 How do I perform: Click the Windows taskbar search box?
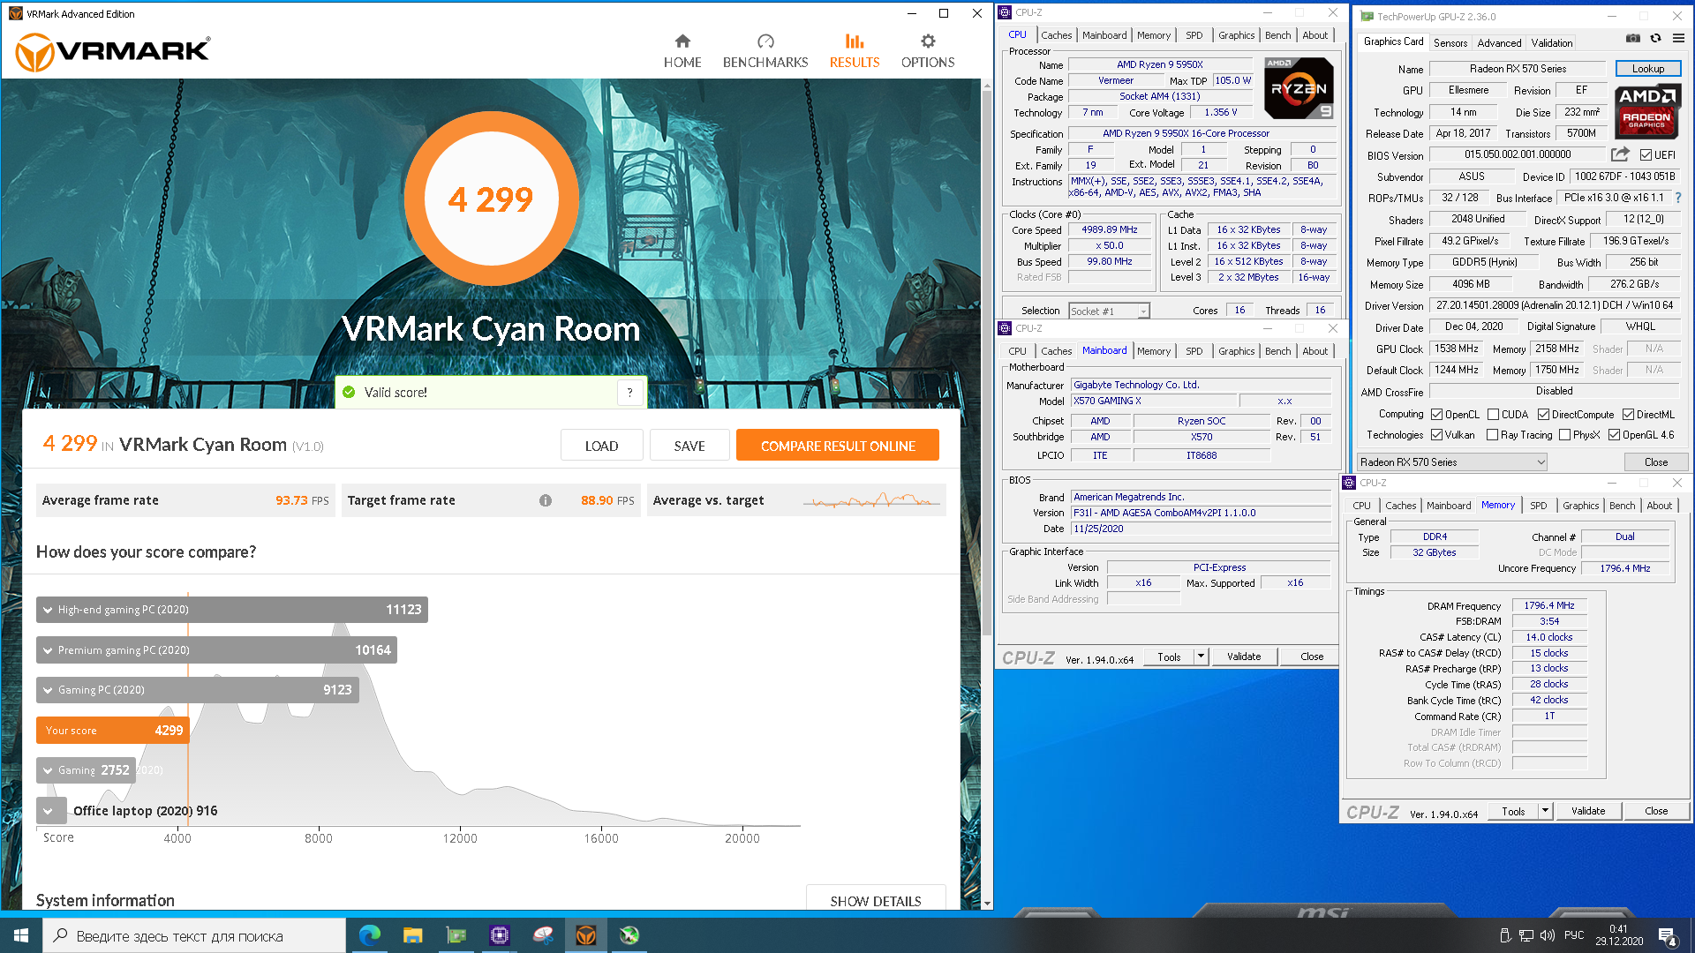point(194,935)
